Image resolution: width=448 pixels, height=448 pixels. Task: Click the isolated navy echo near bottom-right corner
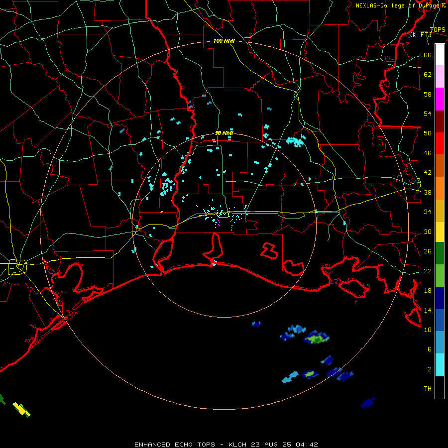tap(368, 403)
